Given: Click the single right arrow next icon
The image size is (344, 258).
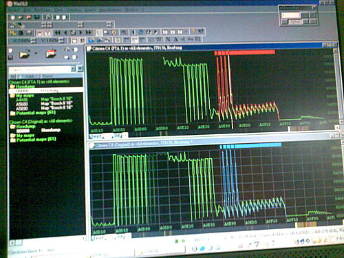Looking at the screenshot, I should (x=80, y=32).
